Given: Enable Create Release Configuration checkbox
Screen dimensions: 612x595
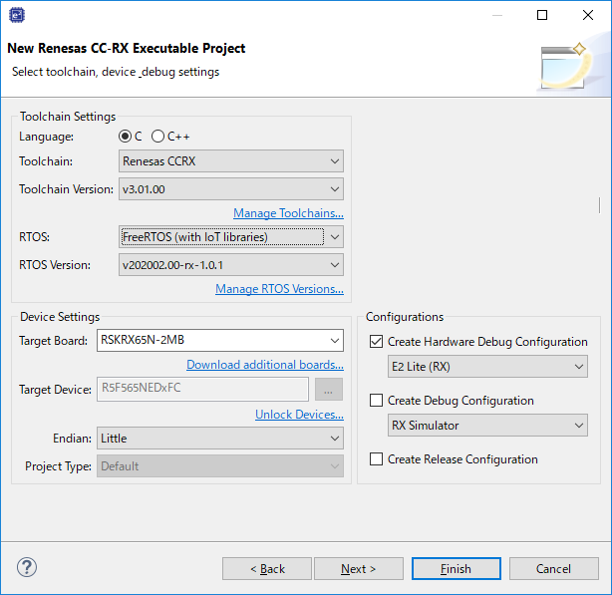Looking at the screenshot, I should point(376,459).
